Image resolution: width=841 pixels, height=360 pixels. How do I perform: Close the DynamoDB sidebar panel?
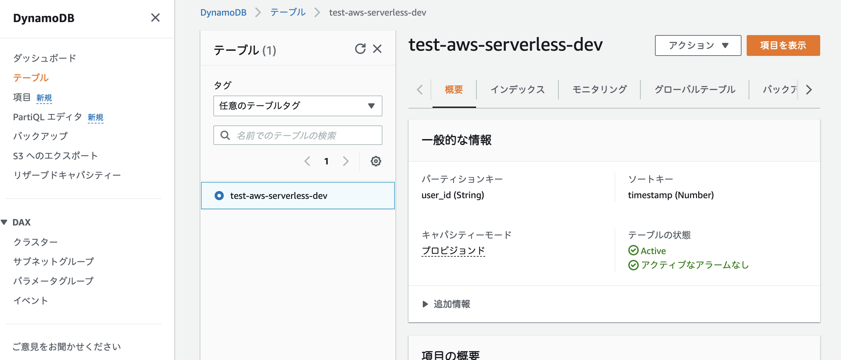tap(155, 18)
